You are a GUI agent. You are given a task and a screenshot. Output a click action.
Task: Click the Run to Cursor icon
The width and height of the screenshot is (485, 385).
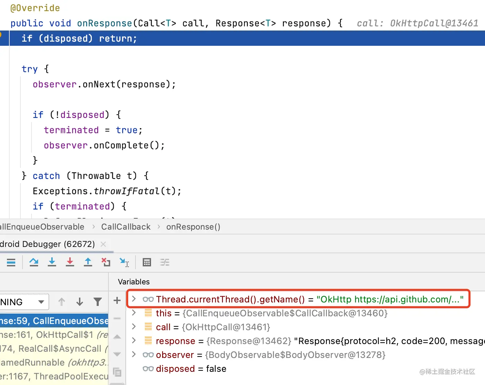click(124, 262)
